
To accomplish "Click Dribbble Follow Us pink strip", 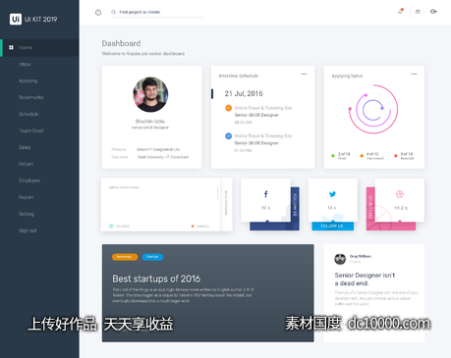I will click(x=370, y=207).
